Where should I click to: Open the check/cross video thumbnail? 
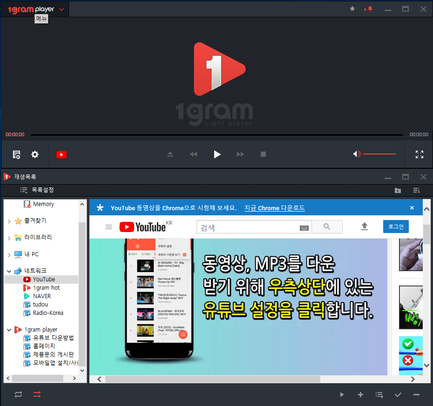411,355
